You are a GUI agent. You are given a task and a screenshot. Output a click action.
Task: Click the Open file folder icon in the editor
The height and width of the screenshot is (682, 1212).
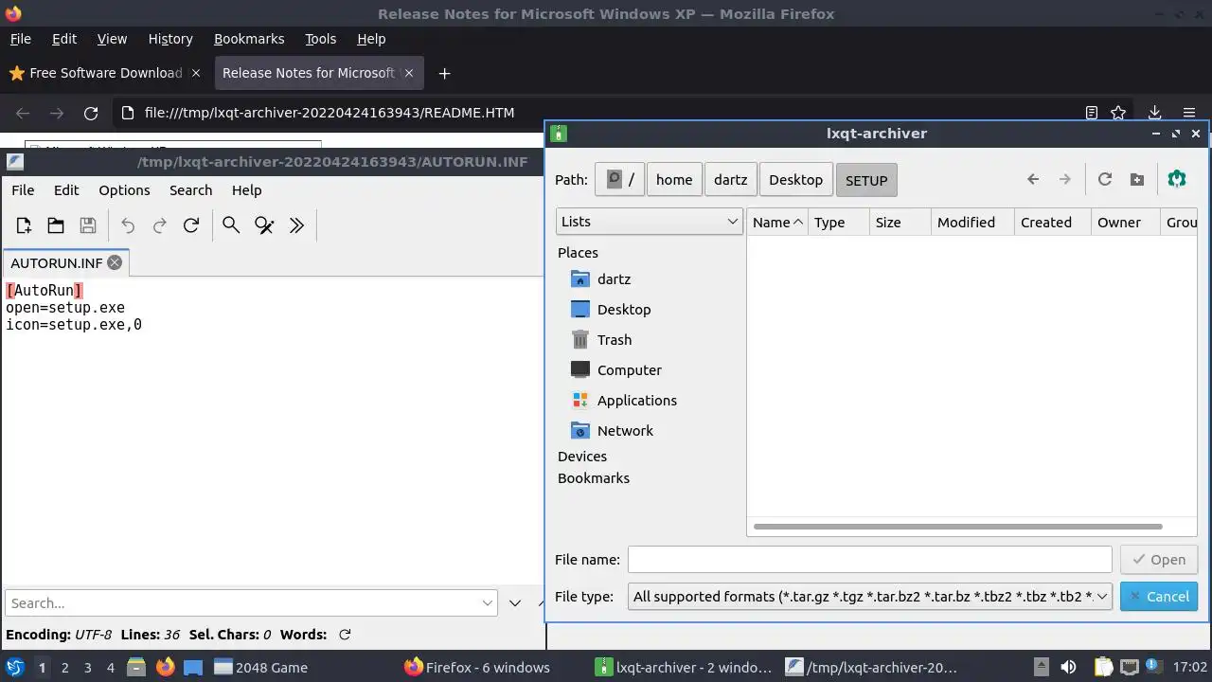(x=56, y=225)
